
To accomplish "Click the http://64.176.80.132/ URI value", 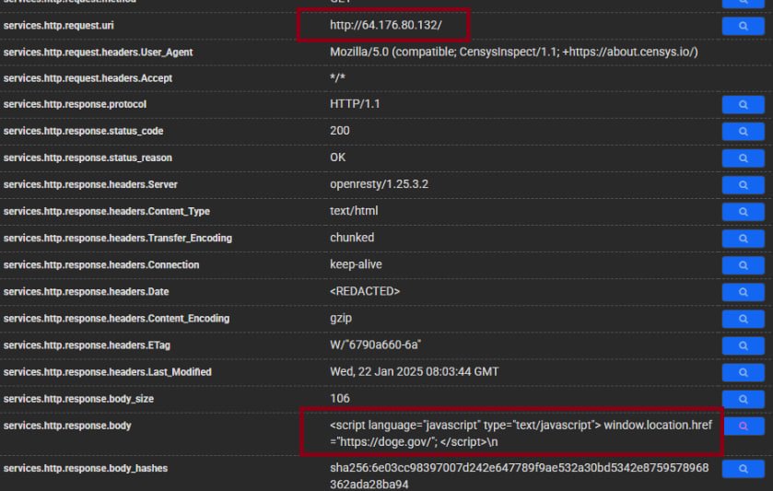I will point(385,25).
